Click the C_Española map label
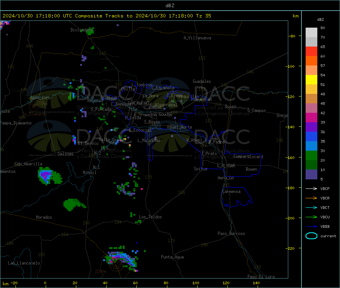This screenshot has height=288, width=340. click(x=163, y=88)
